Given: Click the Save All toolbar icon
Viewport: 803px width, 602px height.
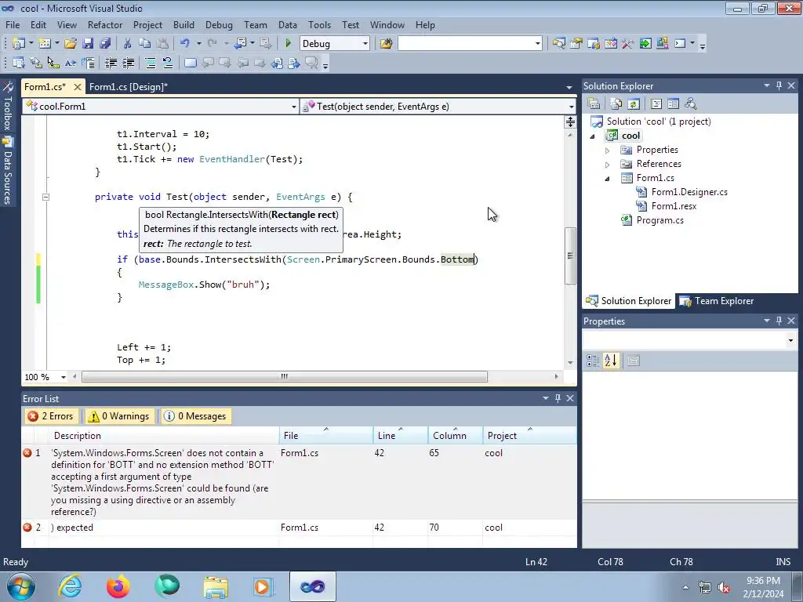Looking at the screenshot, I should click(x=105, y=44).
